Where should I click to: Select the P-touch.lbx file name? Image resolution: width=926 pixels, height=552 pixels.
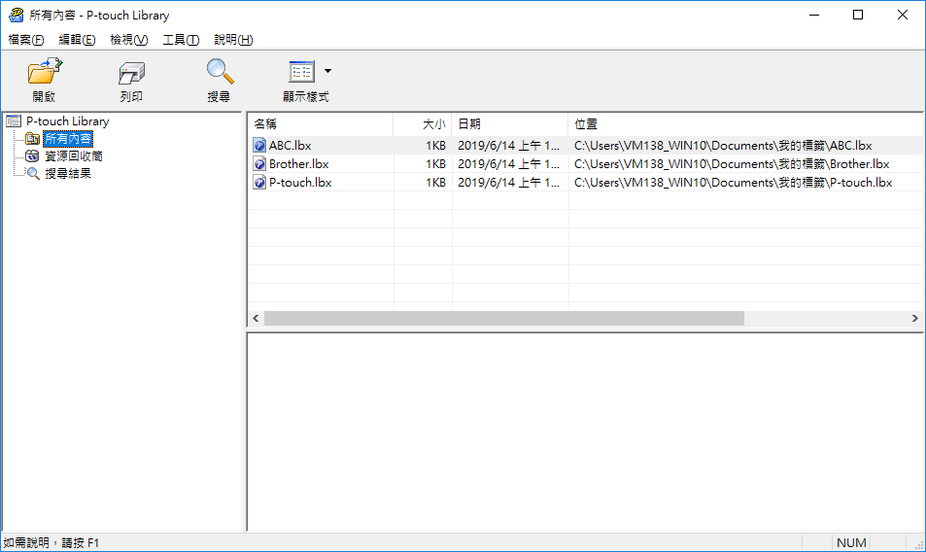point(300,183)
